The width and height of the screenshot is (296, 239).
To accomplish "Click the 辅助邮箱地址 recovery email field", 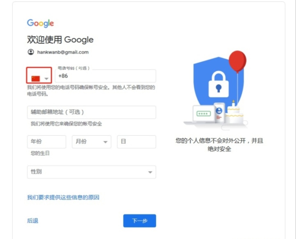I will click(92, 112).
